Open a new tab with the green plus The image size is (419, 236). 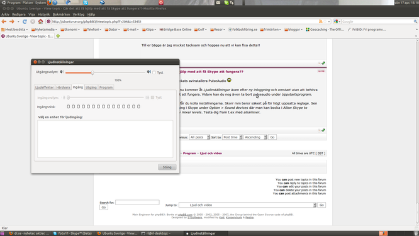click(x=58, y=36)
